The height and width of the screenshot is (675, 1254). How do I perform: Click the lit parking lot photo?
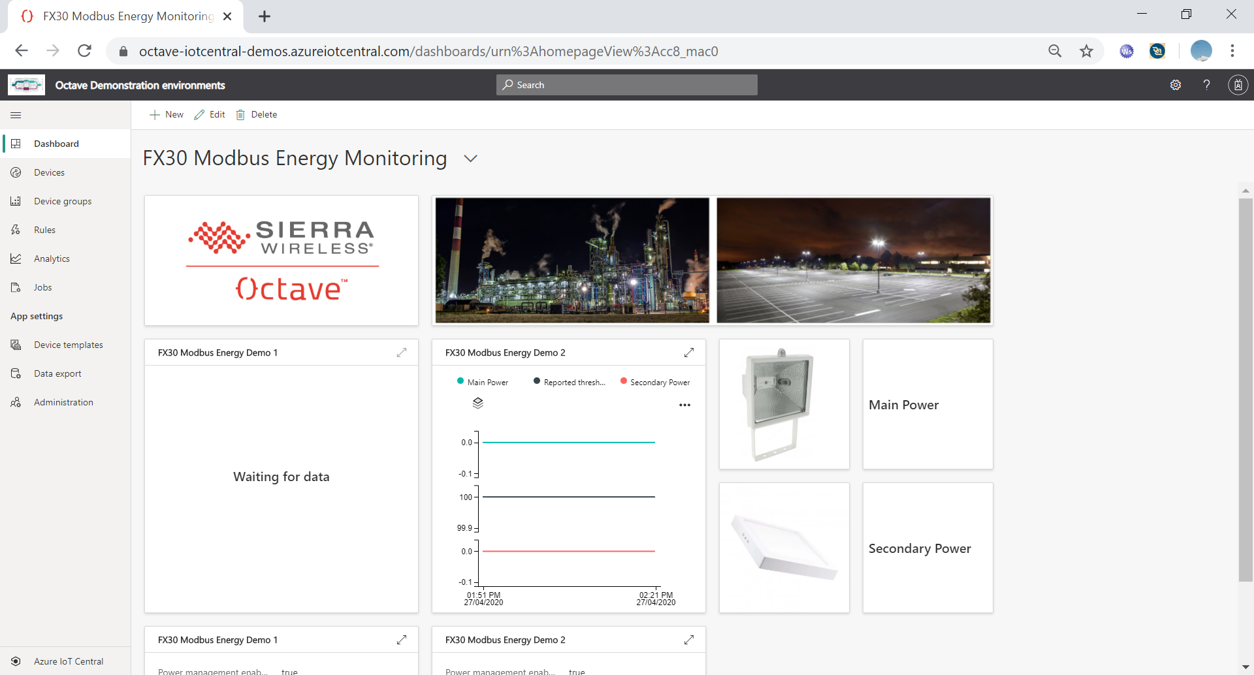854,260
